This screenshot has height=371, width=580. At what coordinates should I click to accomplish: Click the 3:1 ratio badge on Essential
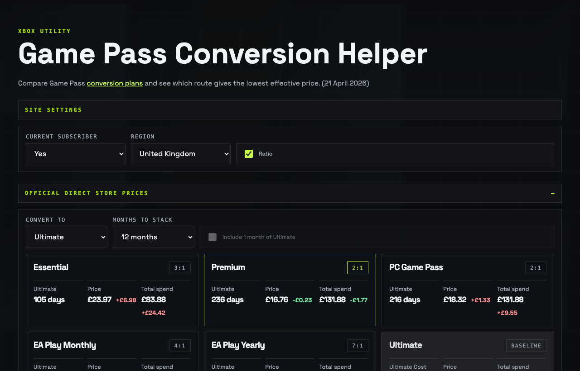[x=180, y=268]
